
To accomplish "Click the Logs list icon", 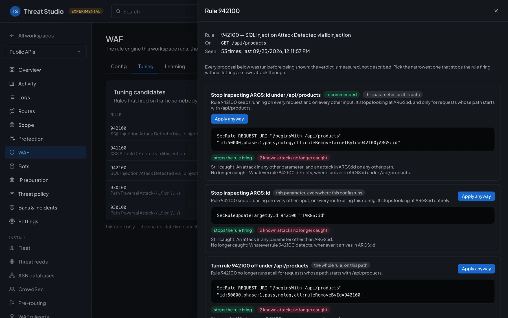I will (x=12, y=98).
